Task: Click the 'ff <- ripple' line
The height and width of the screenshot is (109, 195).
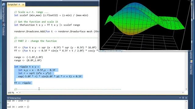Action: coord(23,83)
